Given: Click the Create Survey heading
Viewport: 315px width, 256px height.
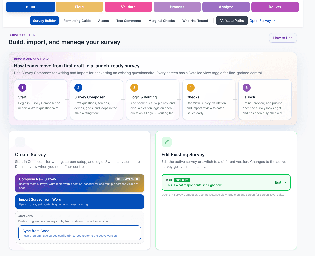Looking at the screenshot, I should (30, 155).
